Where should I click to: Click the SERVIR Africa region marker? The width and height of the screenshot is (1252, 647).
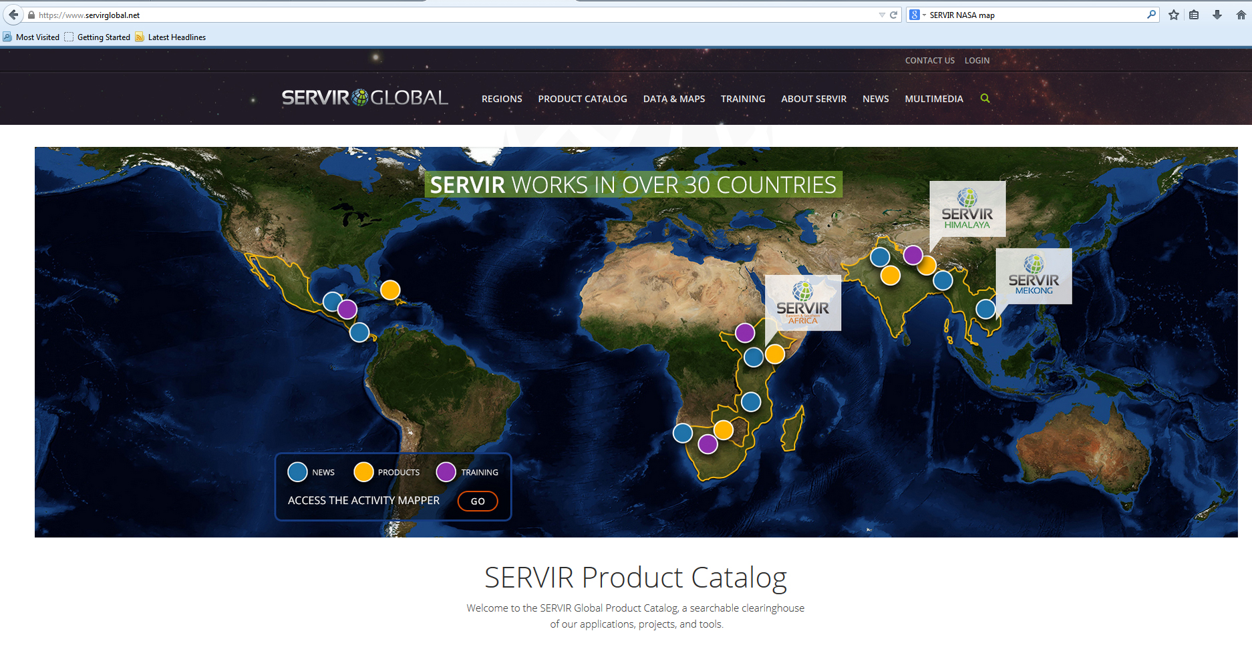click(802, 302)
